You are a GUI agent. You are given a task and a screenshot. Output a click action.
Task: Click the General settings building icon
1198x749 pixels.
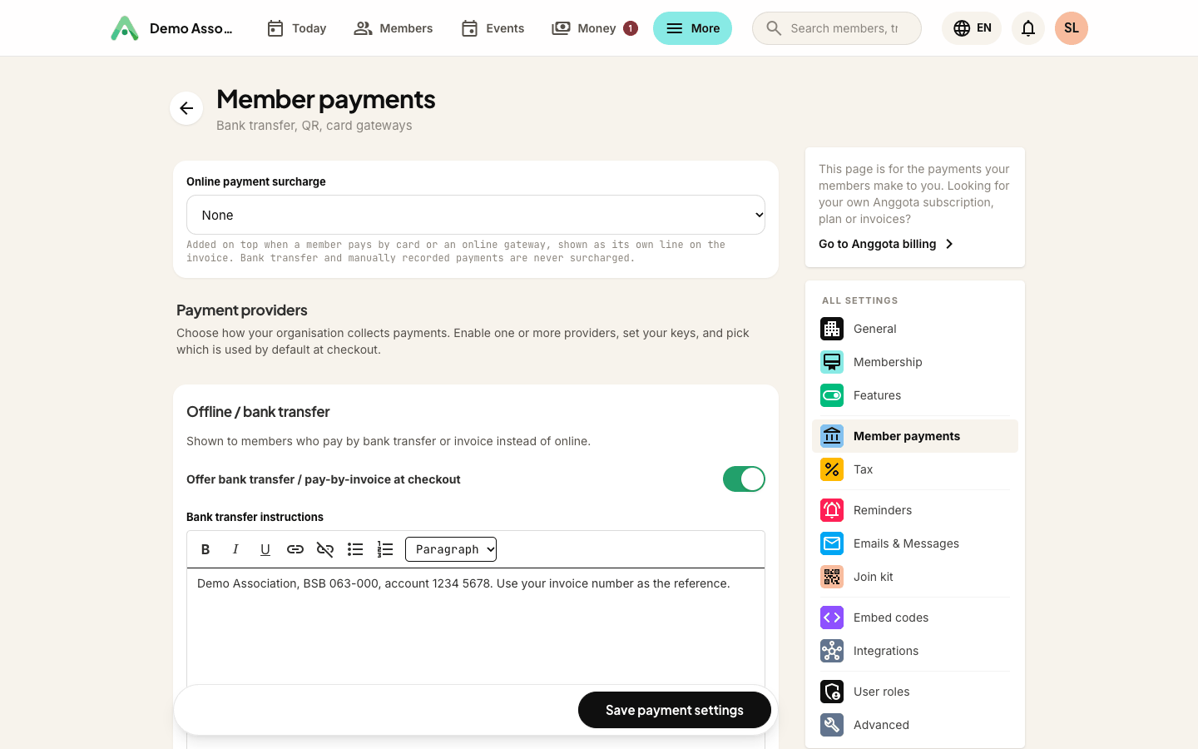coord(832,329)
